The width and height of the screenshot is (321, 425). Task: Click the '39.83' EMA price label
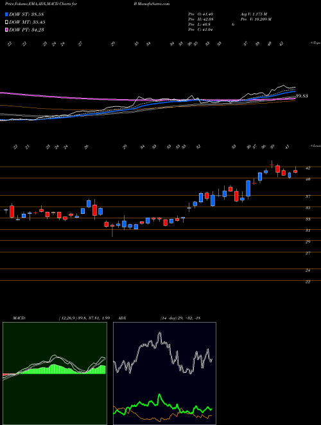pos(302,96)
